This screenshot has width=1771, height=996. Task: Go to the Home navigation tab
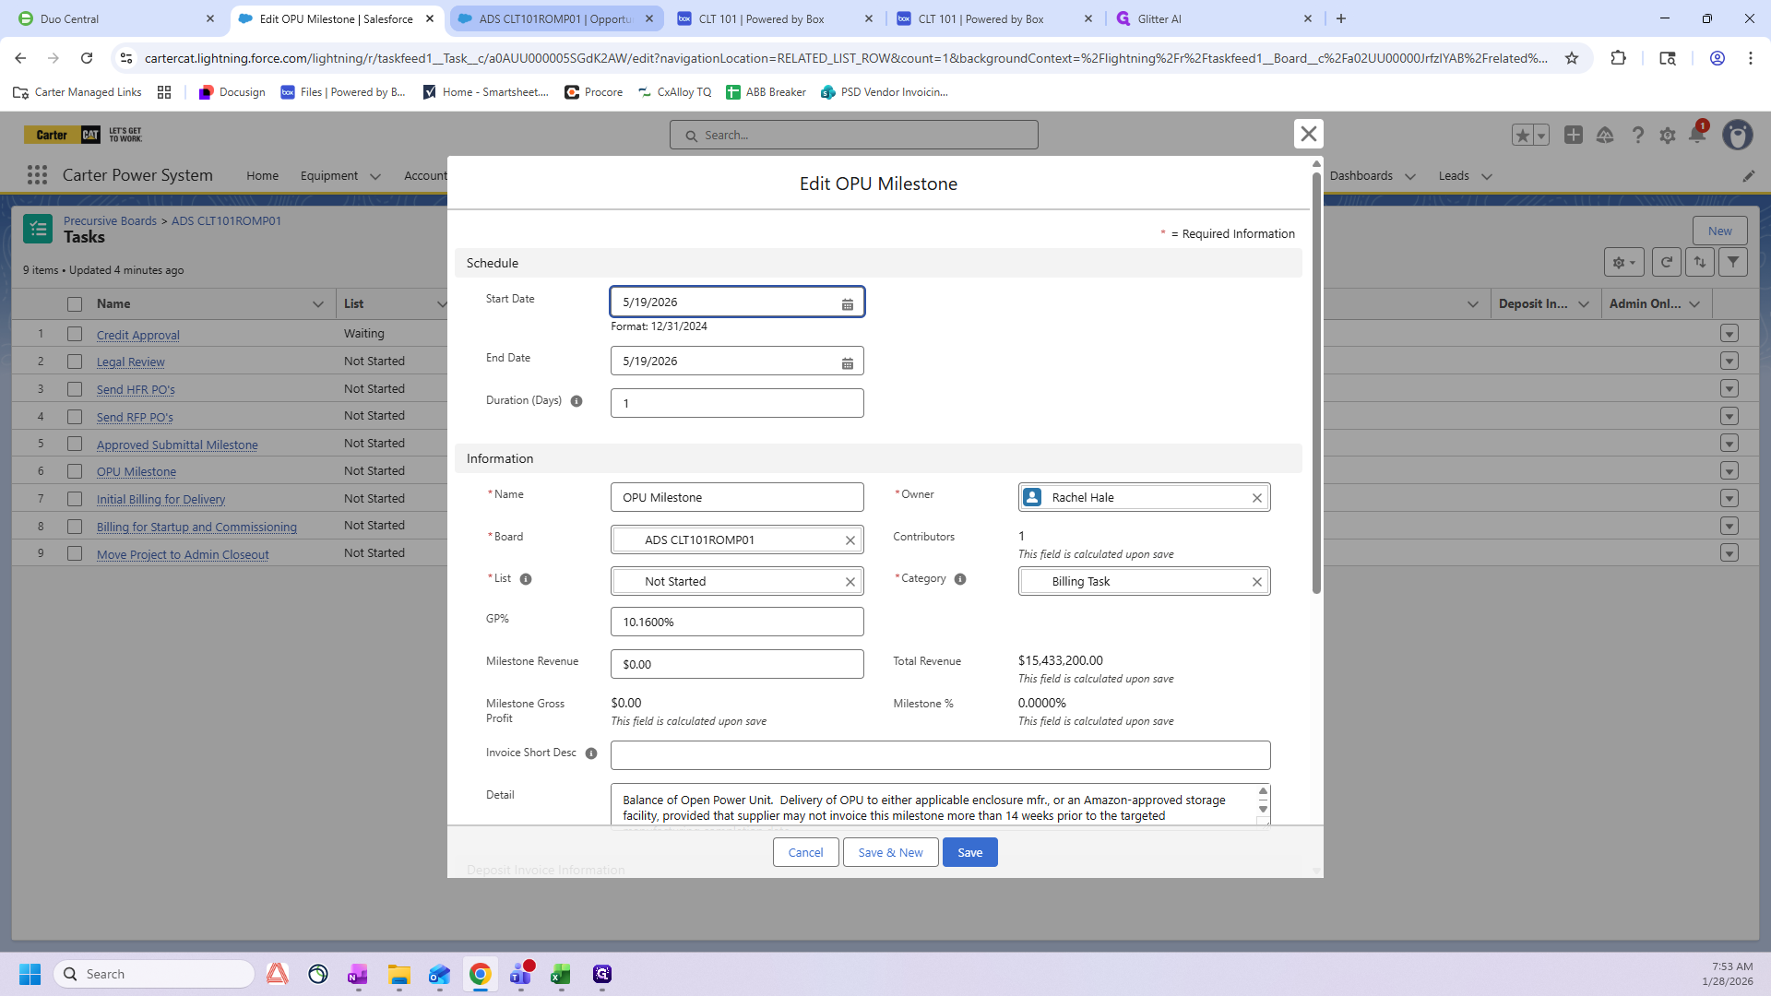click(x=262, y=176)
